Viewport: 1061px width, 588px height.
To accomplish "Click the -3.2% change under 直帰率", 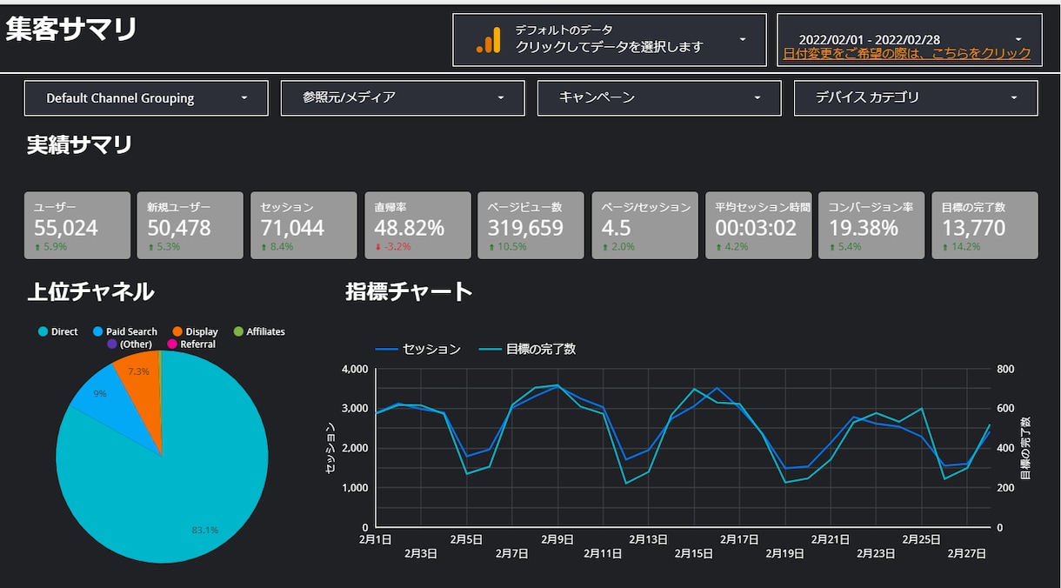I will click(x=392, y=247).
